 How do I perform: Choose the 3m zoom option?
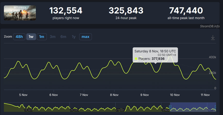click(53, 37)
